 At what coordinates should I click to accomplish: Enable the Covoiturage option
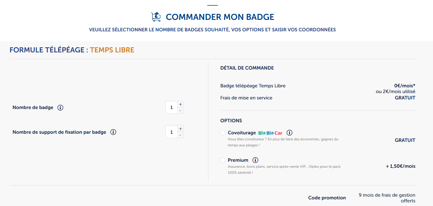223,133
